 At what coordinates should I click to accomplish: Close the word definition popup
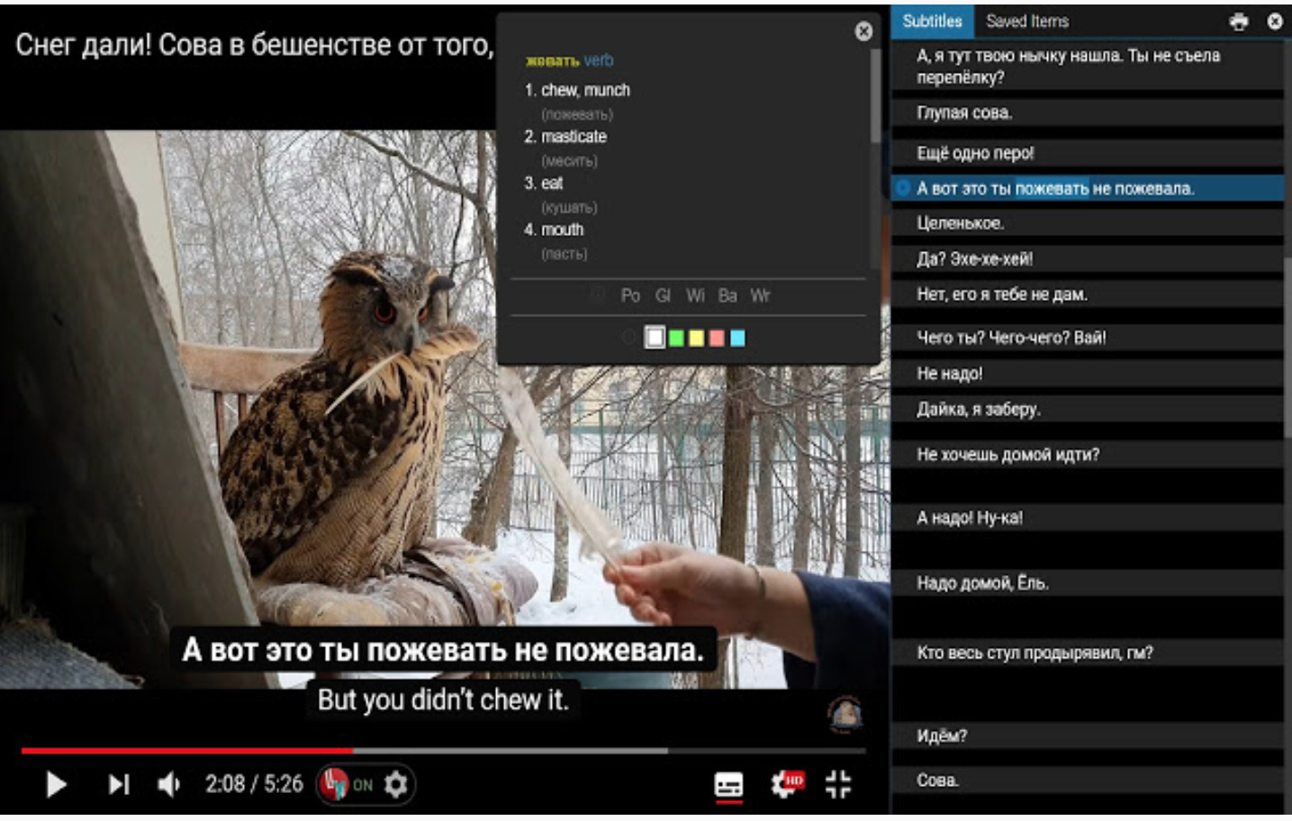[x=863, y=32]
